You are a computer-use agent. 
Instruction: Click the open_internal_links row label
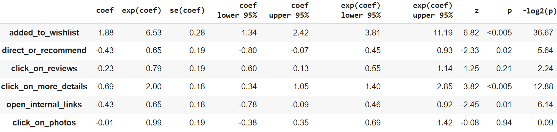(44, 105)
